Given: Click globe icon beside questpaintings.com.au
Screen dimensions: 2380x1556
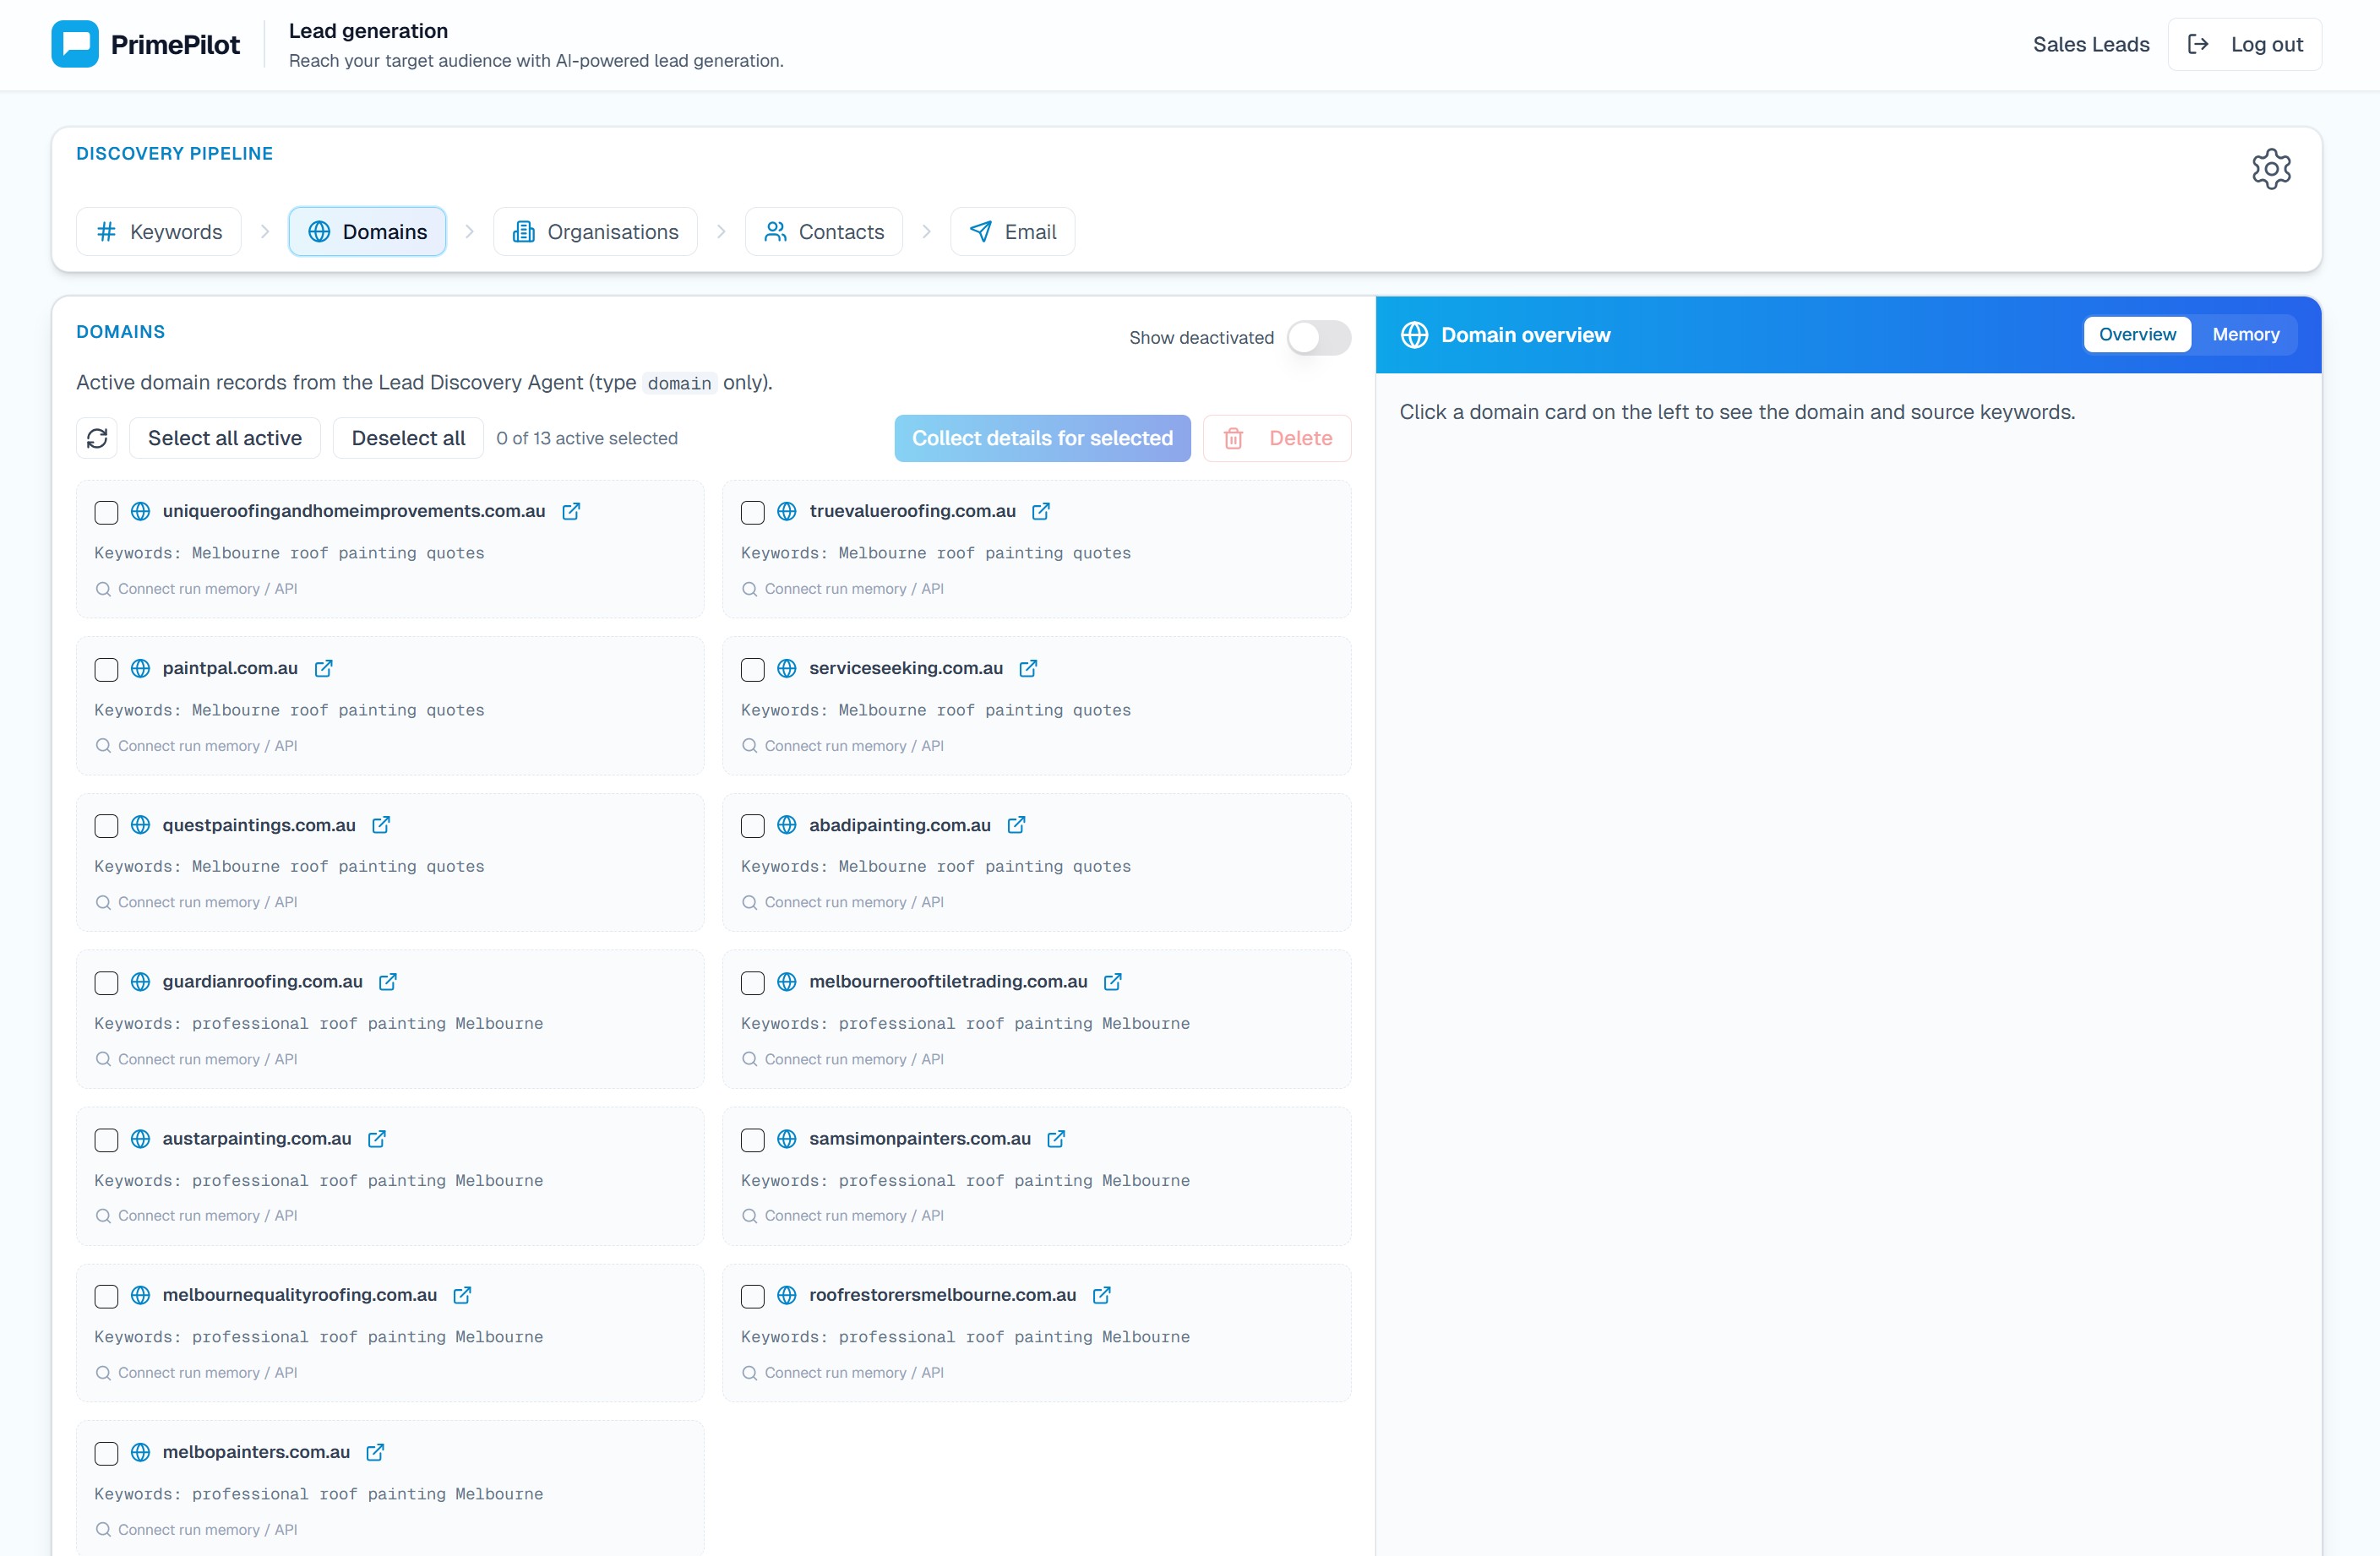Looking at the screenshot, I should [x=141, y=825].
